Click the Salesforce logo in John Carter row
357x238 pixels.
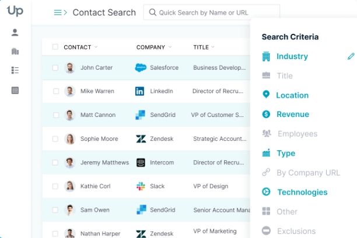141,68
